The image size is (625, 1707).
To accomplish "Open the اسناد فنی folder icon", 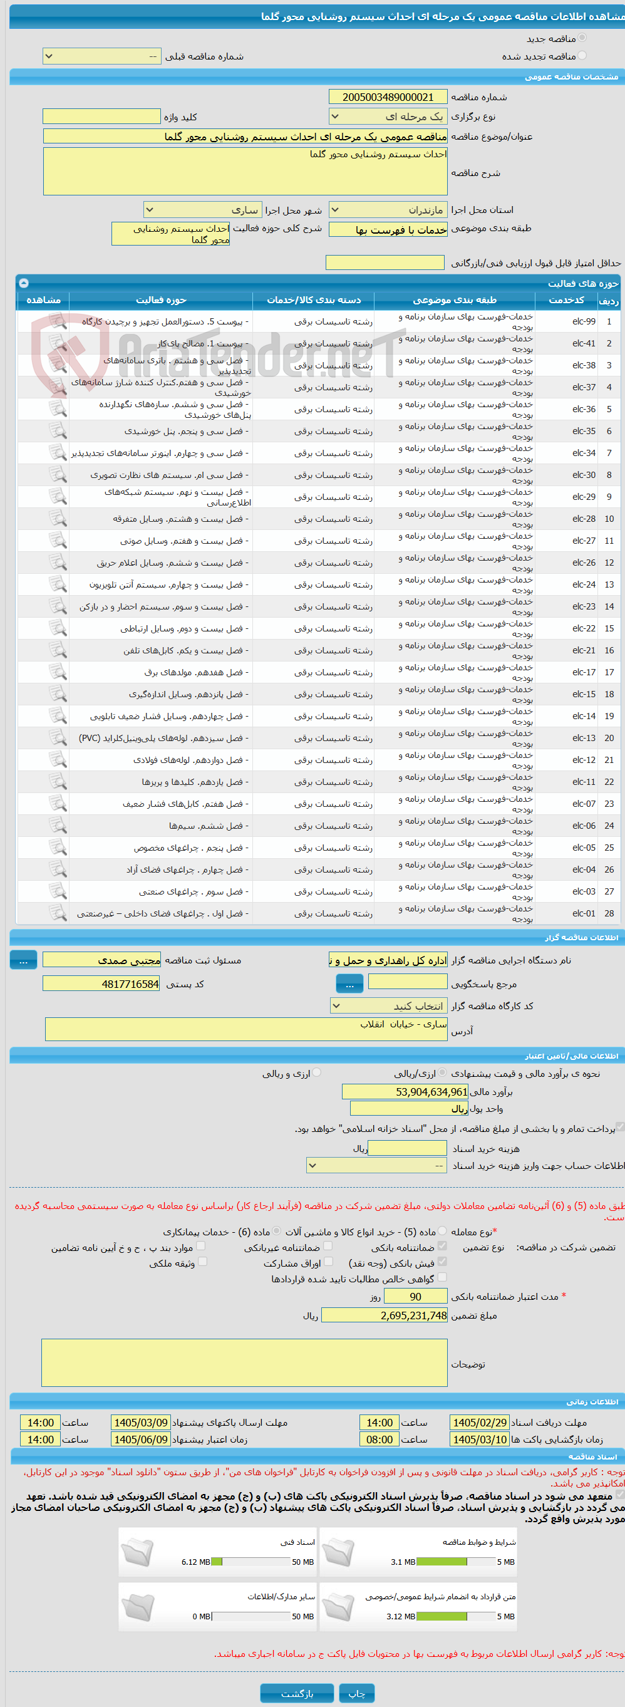I will 138,1552.
